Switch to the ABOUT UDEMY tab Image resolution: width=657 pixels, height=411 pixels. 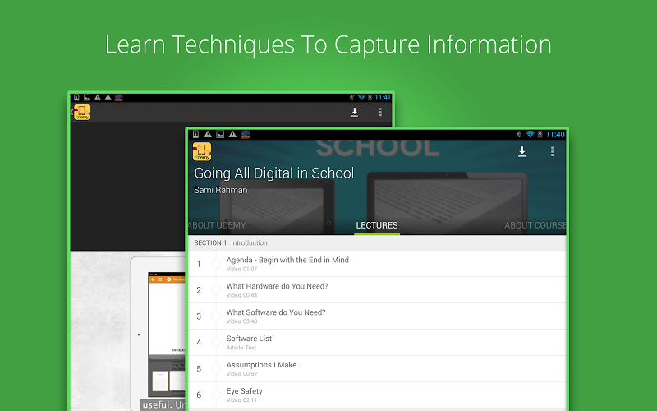[x=217, y=225]
